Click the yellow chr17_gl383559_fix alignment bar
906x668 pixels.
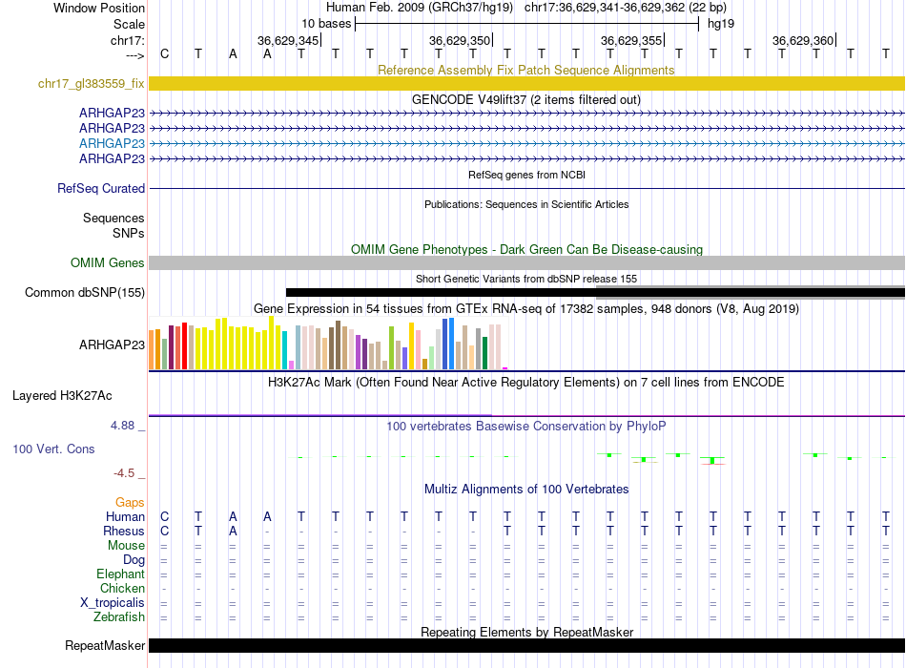526,84
